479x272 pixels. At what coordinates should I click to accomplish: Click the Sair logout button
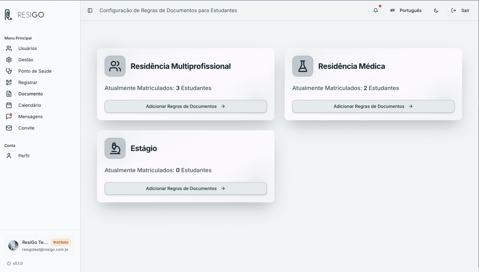[x=460, y=10]
